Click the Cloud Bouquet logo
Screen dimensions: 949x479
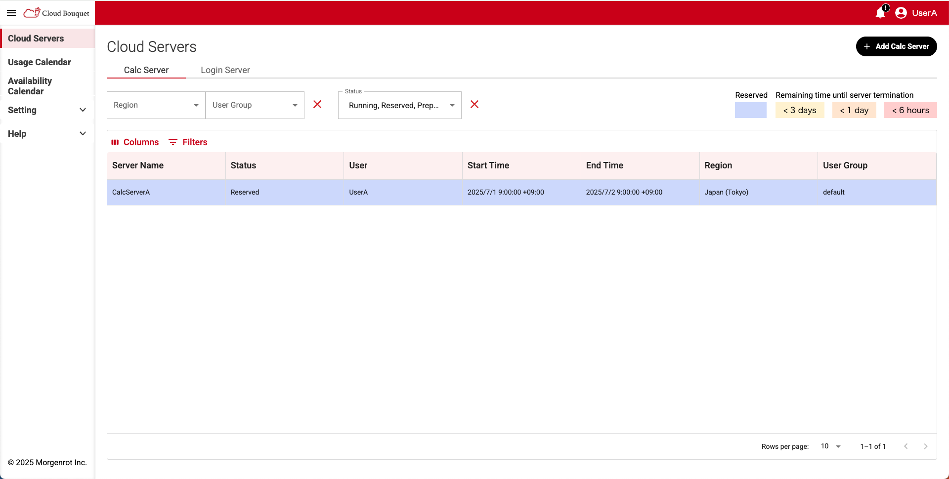click(x=56, y=13)
